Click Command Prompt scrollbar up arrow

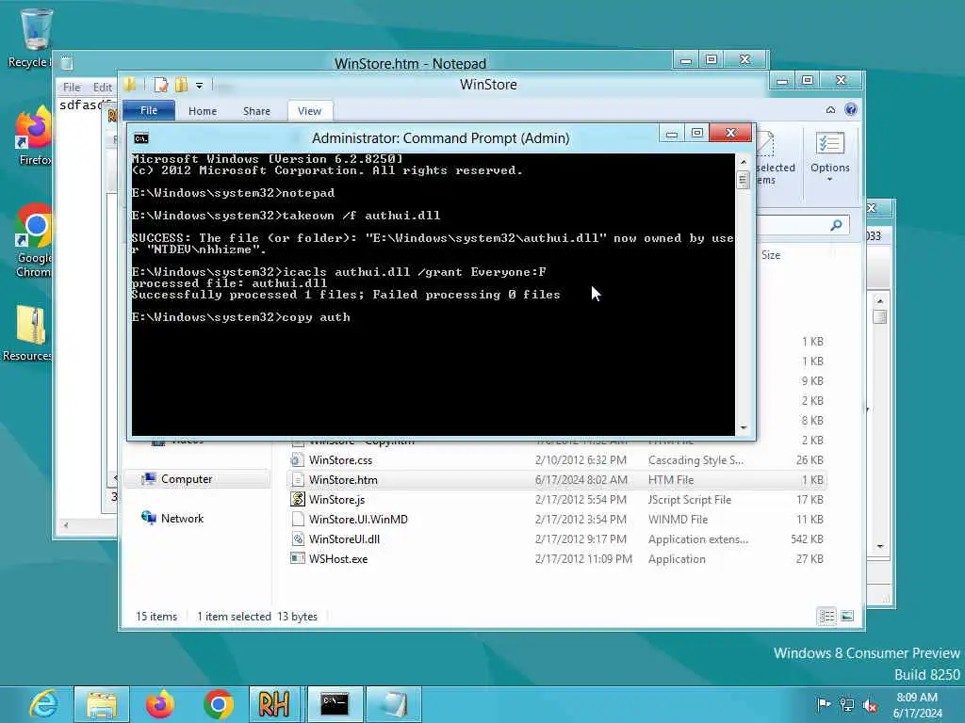(x=744, y=162)
